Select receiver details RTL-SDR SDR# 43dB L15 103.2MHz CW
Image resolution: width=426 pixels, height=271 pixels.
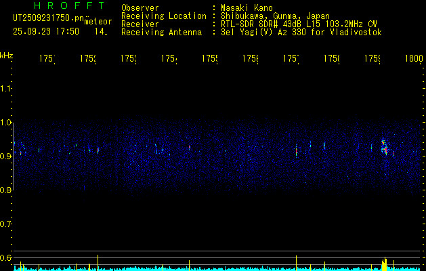[x=299, y=24]
